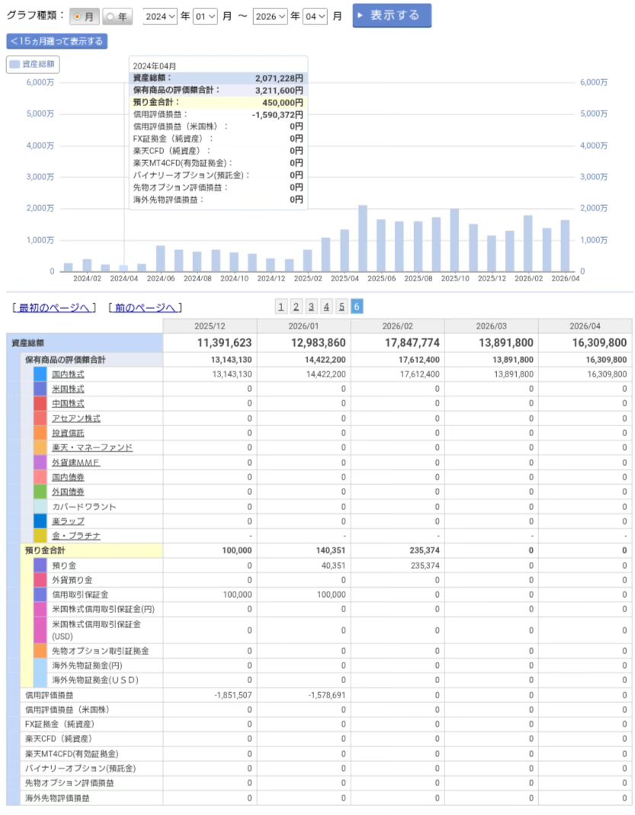Open the start month dropdown showing 01

tap(204, 16)
